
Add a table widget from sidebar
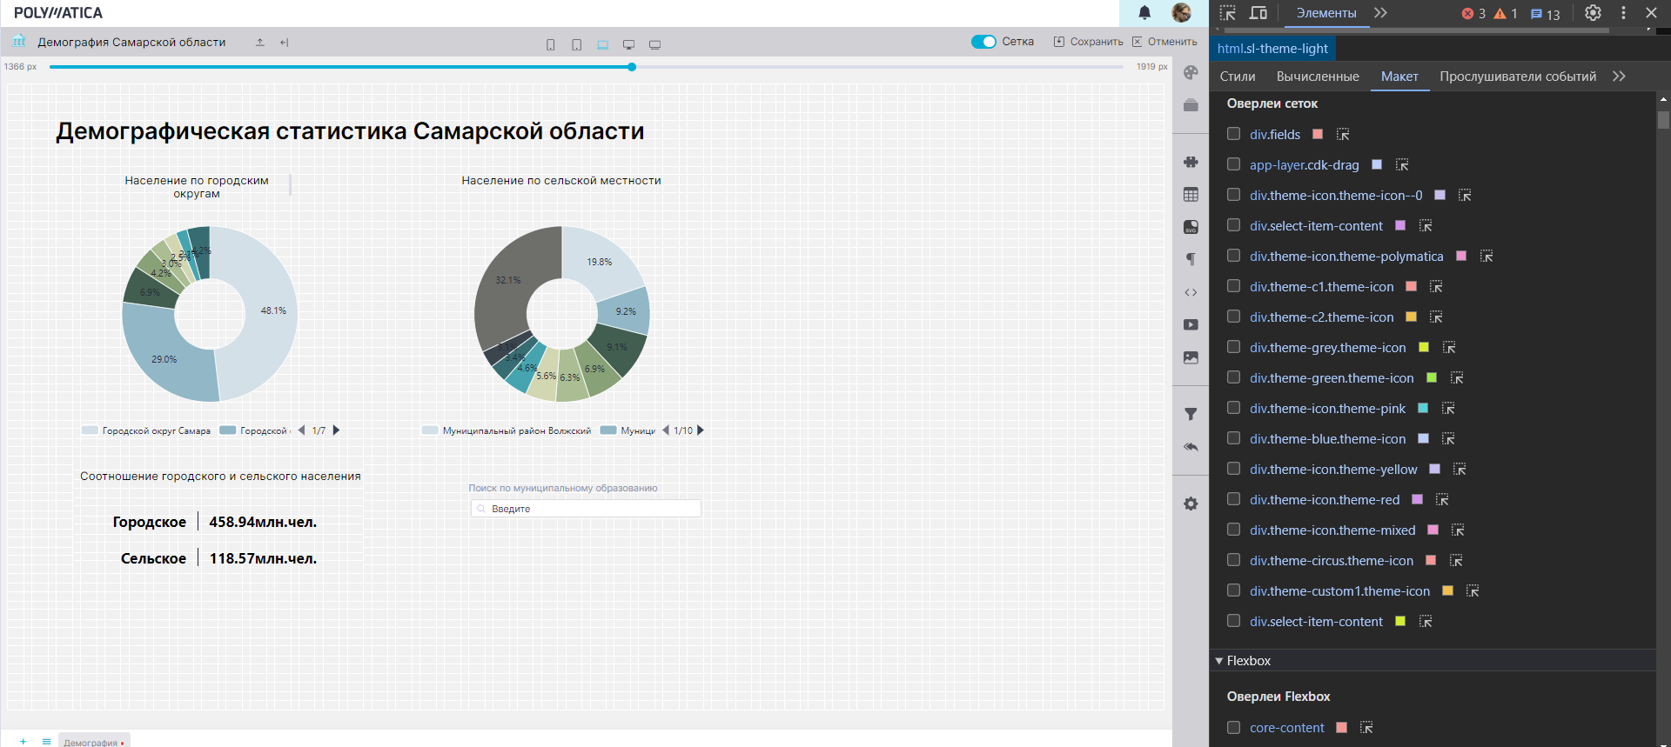coord(1191,195)
